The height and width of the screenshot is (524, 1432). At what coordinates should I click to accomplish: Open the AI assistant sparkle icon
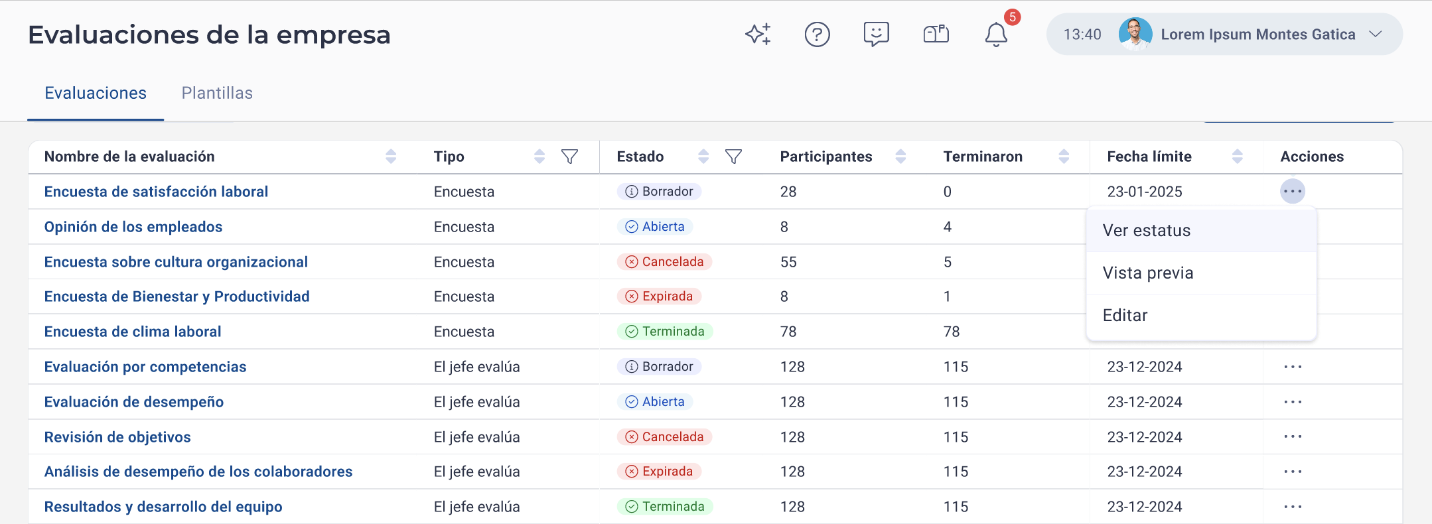758,34
